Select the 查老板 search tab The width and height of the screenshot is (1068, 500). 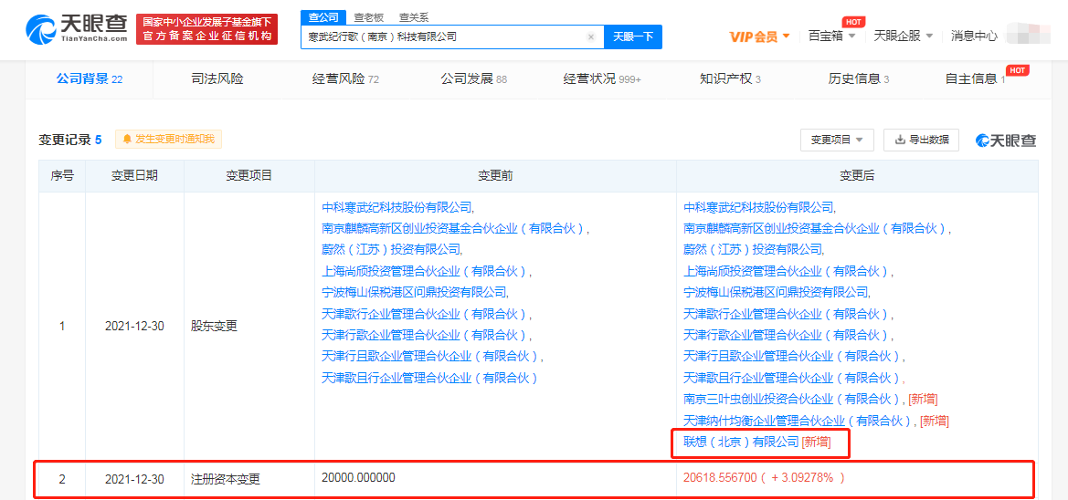coord(368,17)
